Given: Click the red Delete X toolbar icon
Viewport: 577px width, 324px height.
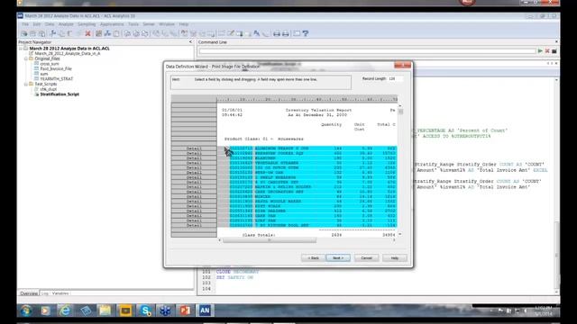Looking at the screenshot, I should (88, 33).
